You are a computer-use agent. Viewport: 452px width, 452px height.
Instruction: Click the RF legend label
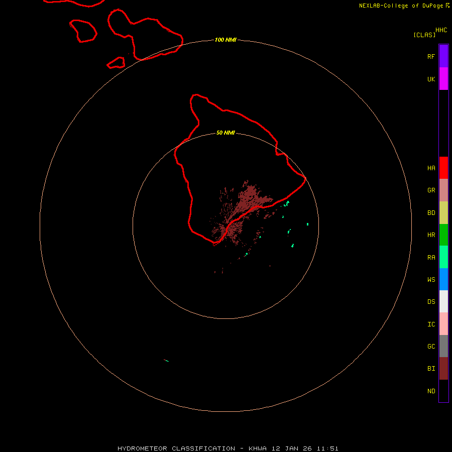[431, 56]
